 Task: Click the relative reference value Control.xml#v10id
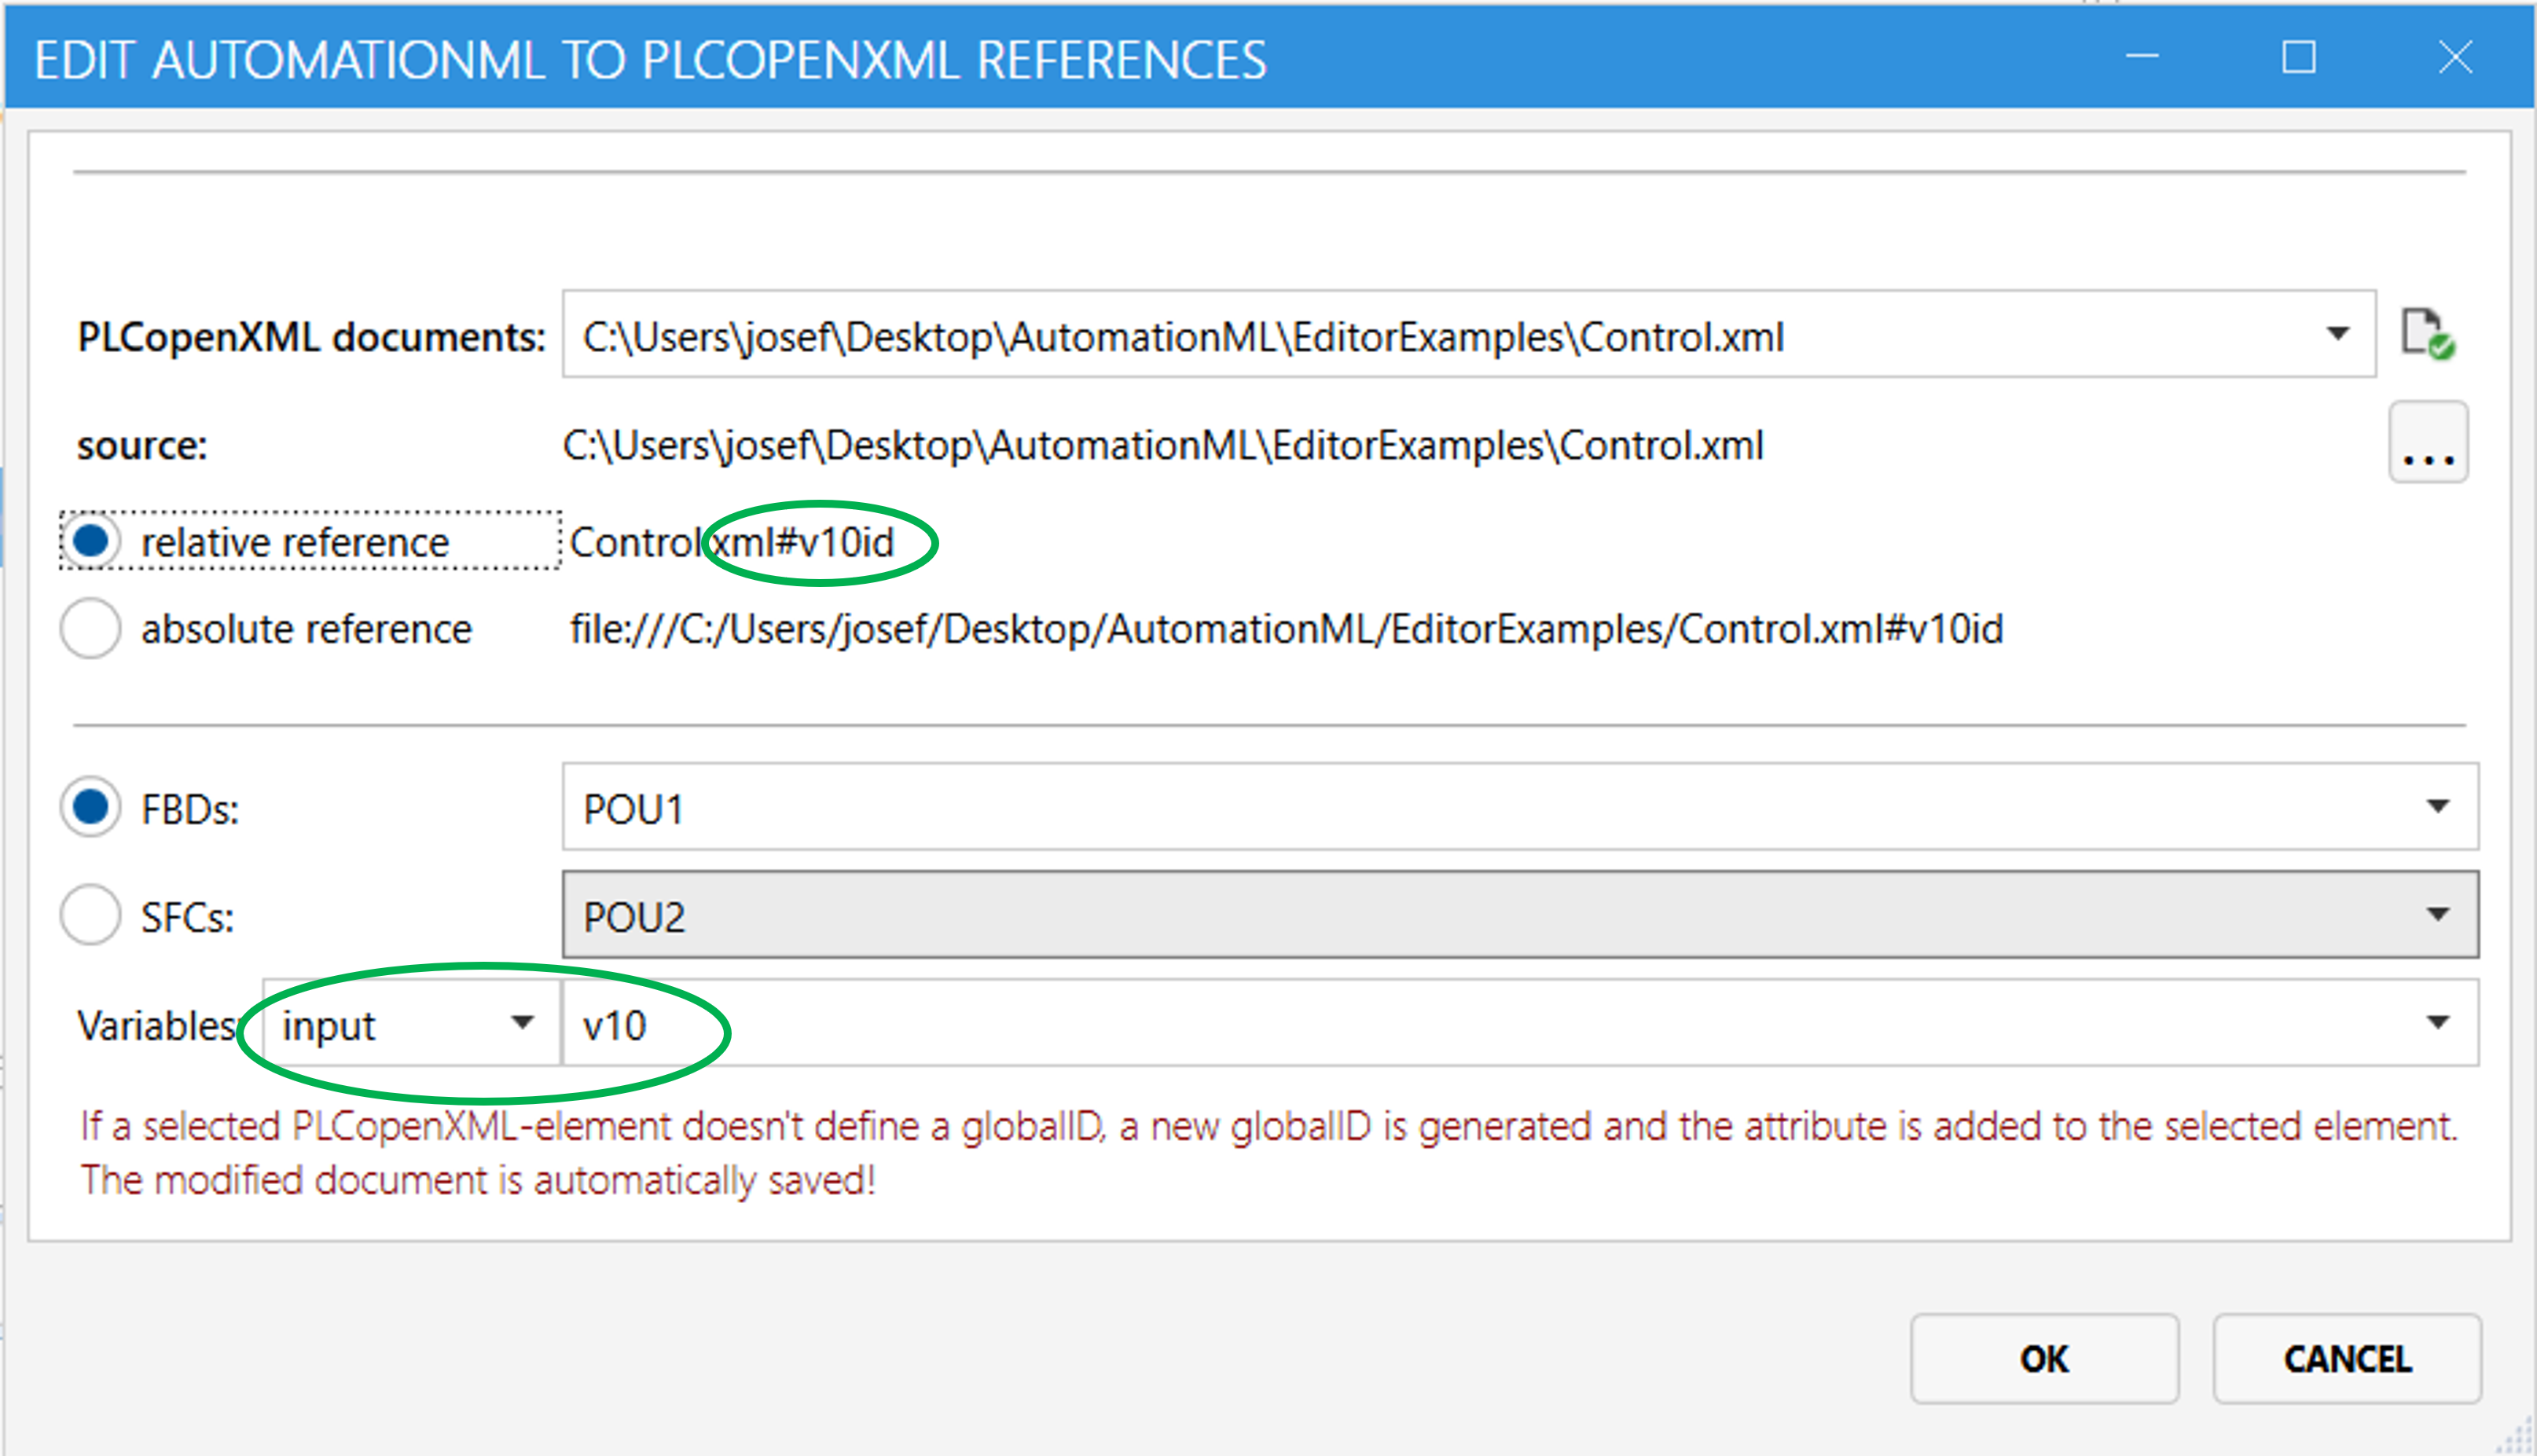coord(735,541)
